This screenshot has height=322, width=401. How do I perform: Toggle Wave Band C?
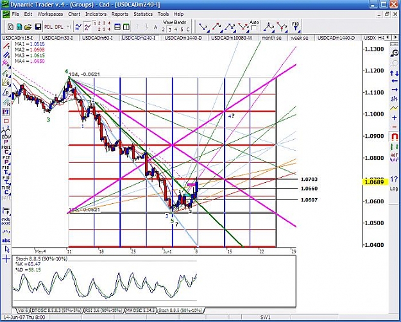click(x=188, y=30)
